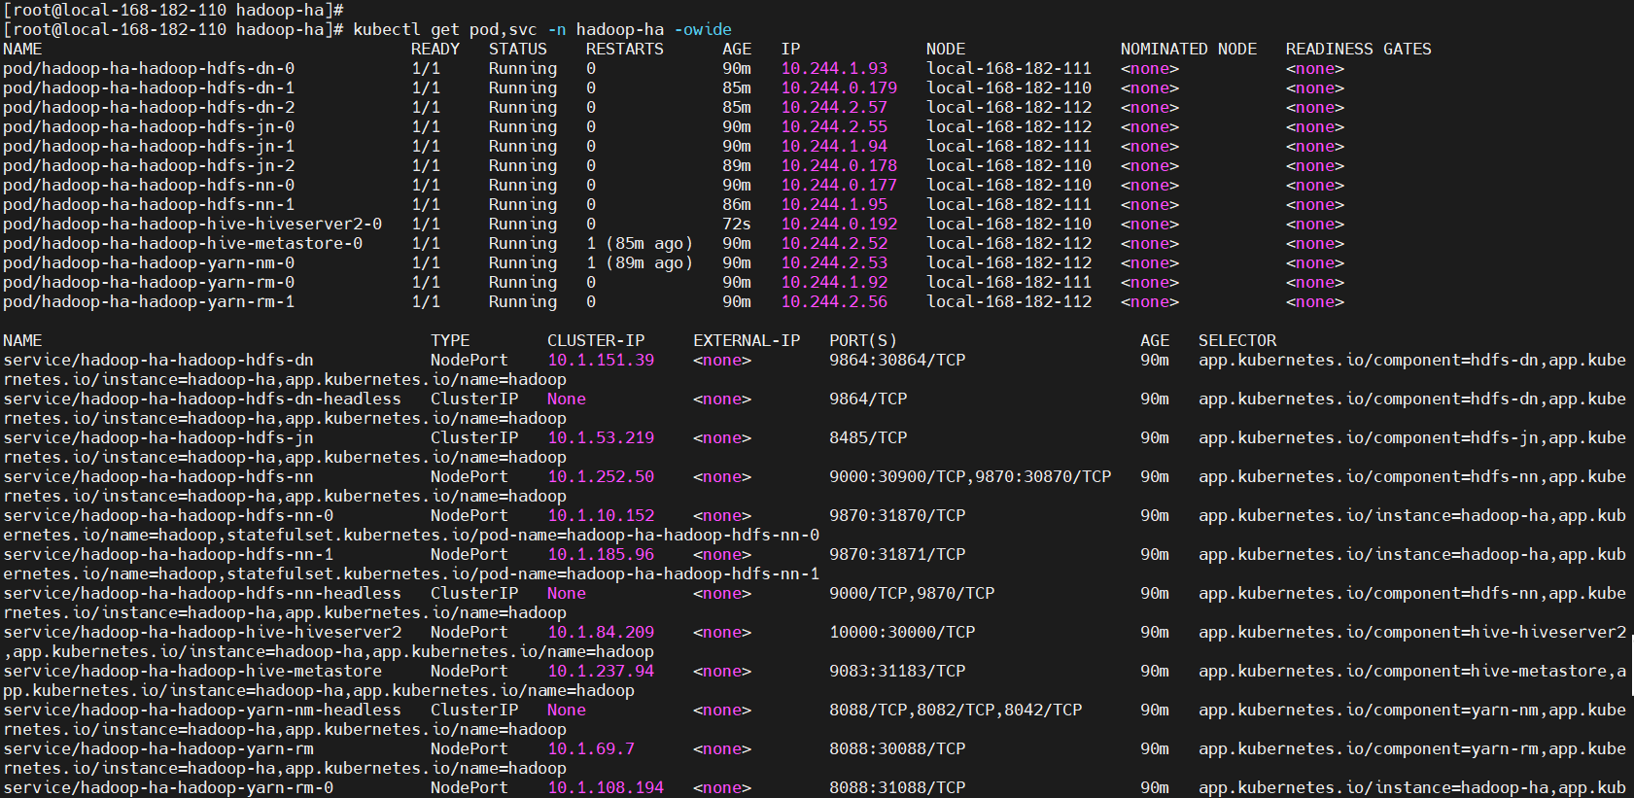Screen dimensions: 1634x798
Task: Click IP address 10.244.2.53
Action: pyautogui.click(x=834, y=263)
